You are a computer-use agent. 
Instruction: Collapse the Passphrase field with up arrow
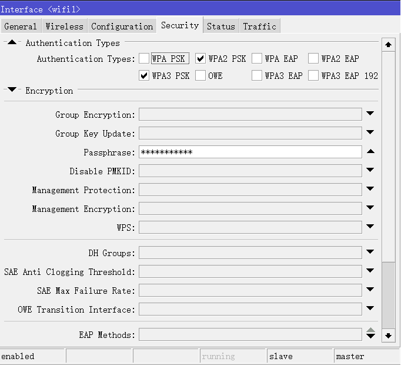point(370,152)
